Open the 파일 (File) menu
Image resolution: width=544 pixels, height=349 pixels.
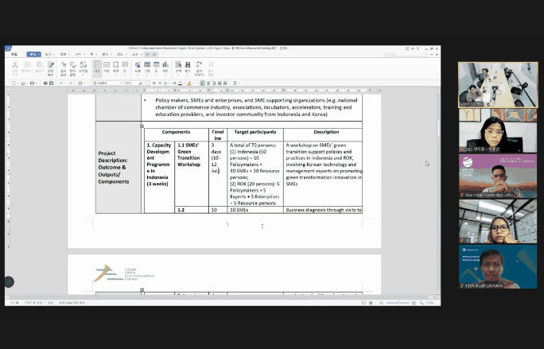pyautogui.click(x=14, y=54)
